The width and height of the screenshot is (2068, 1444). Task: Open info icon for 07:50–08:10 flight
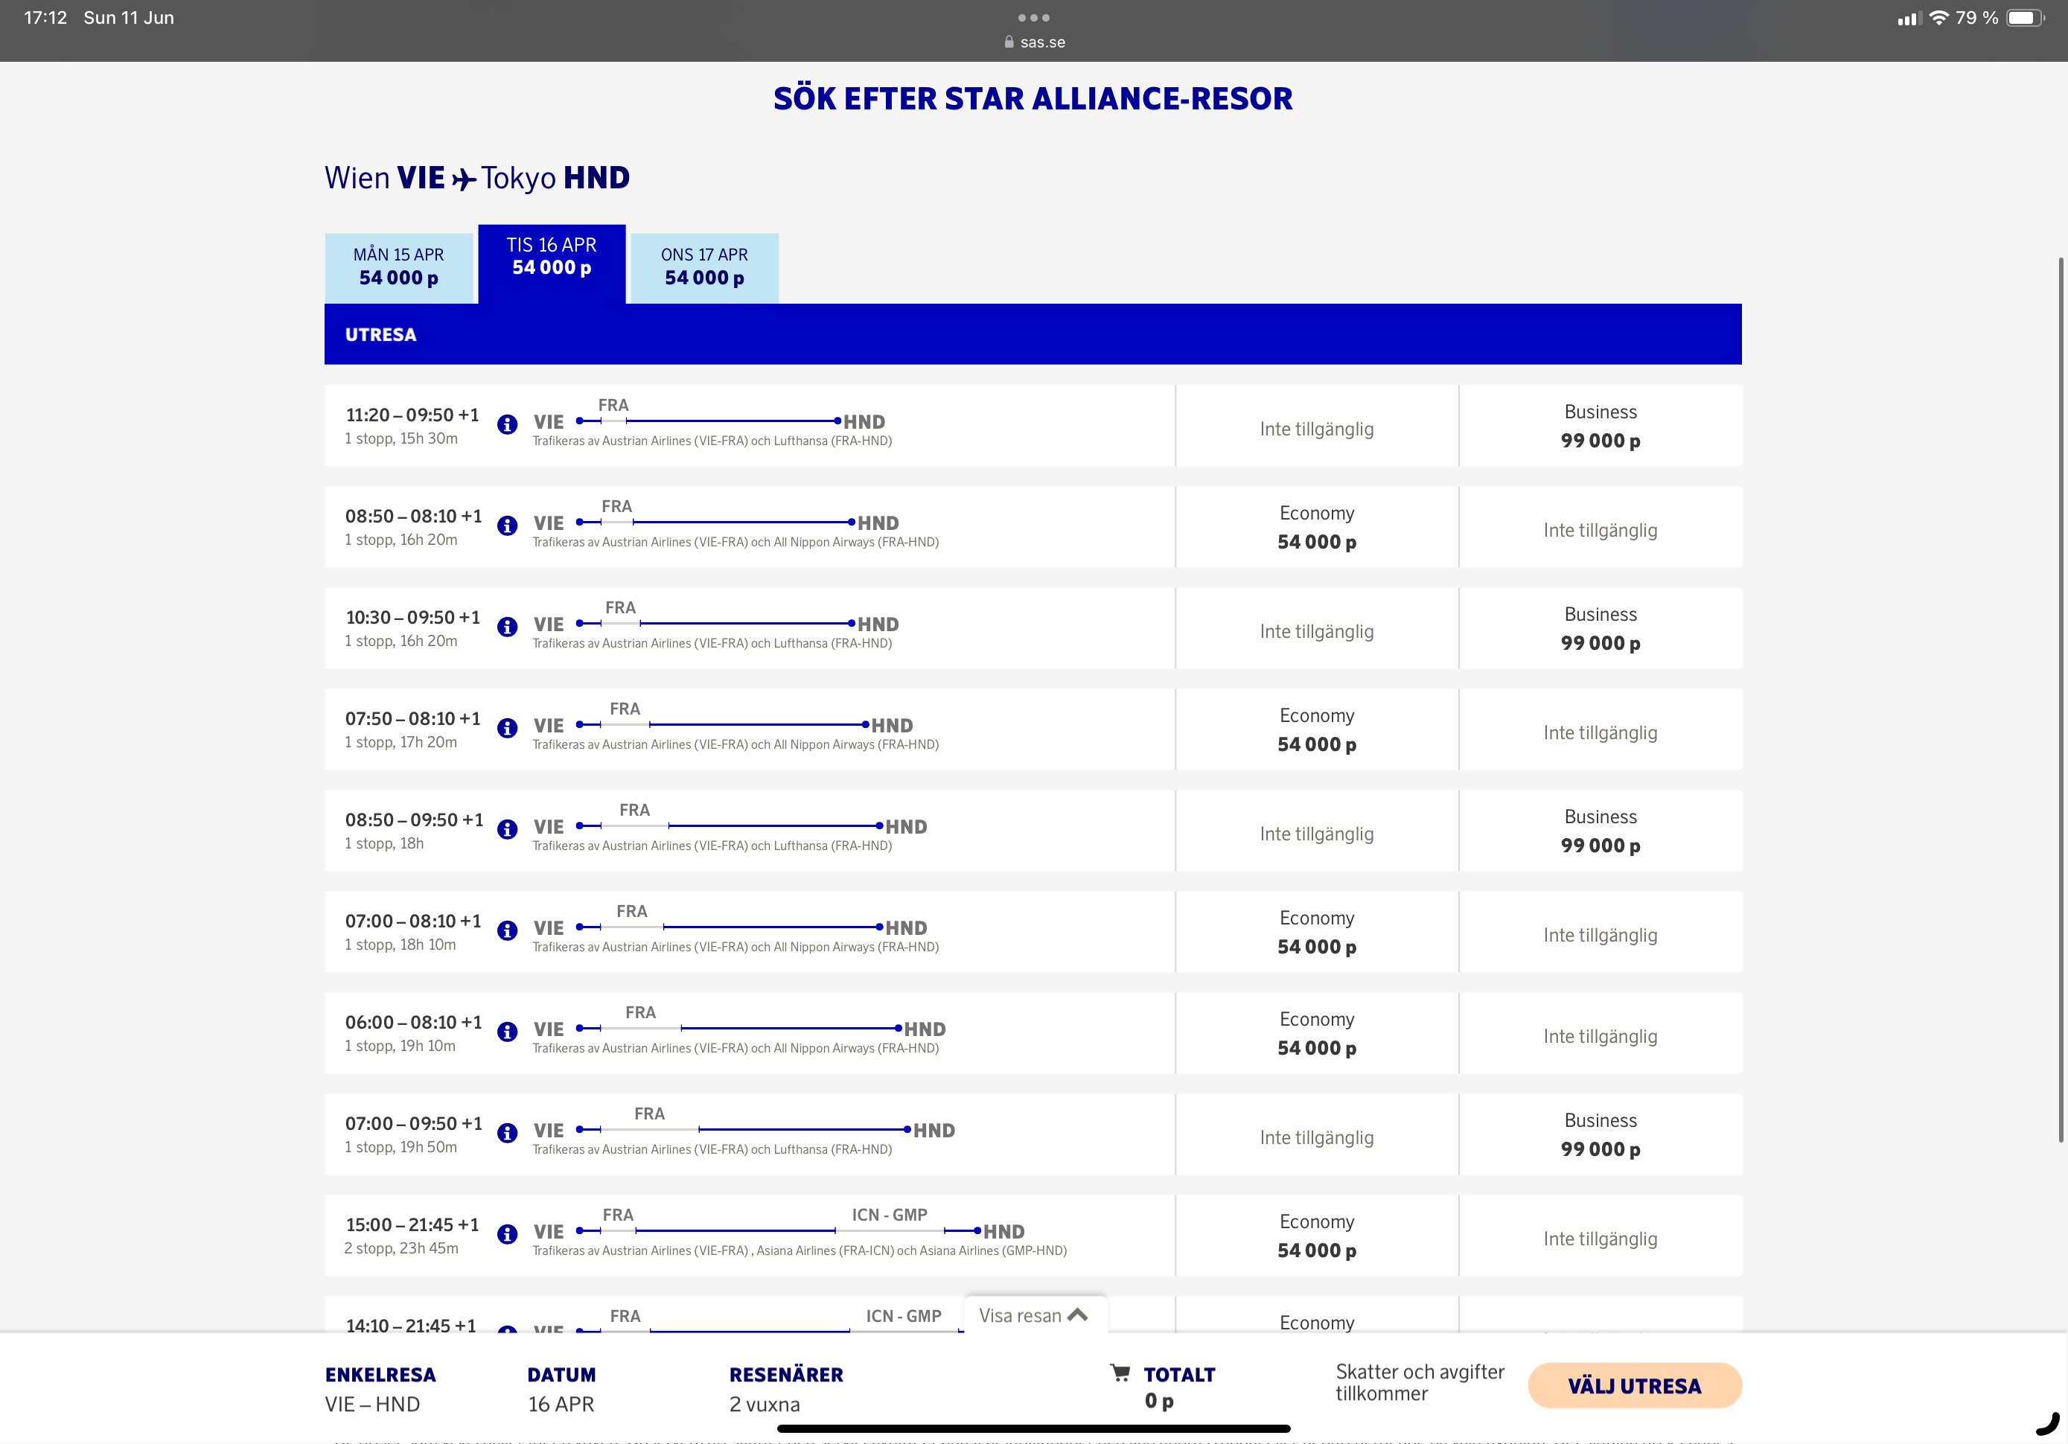507,728
